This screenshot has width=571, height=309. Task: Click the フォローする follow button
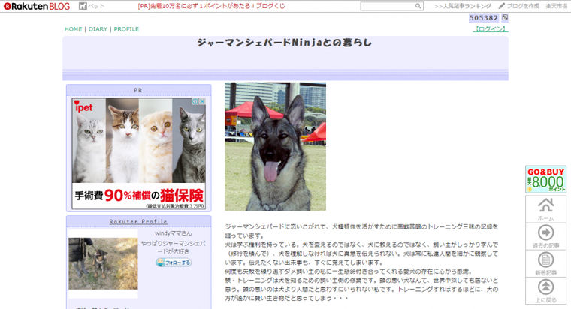174,262
